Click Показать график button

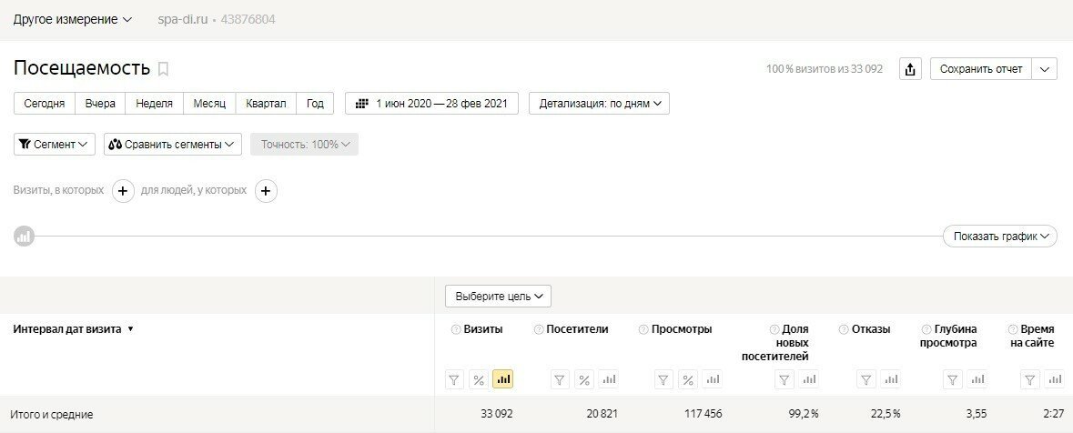coord(1000,237)
